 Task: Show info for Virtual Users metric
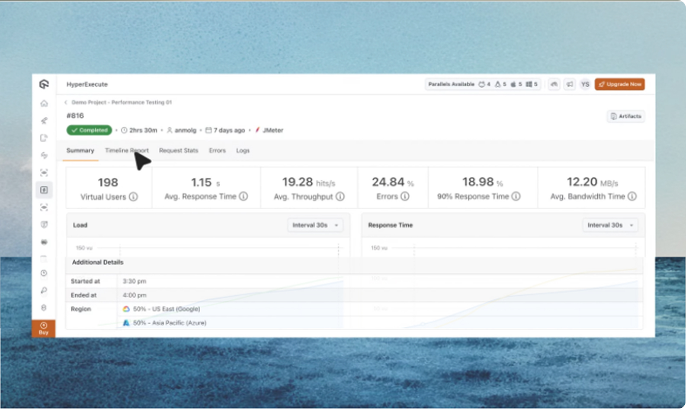133,197
